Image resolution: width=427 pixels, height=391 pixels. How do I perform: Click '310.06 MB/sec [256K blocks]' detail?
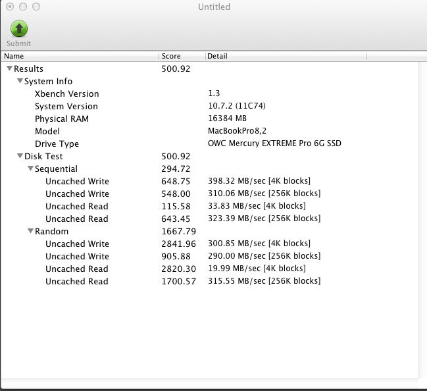tap(264, 194)
